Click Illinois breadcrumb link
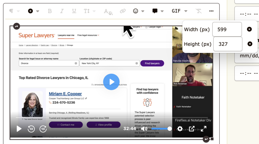259x144 pixels. (62, 45)
